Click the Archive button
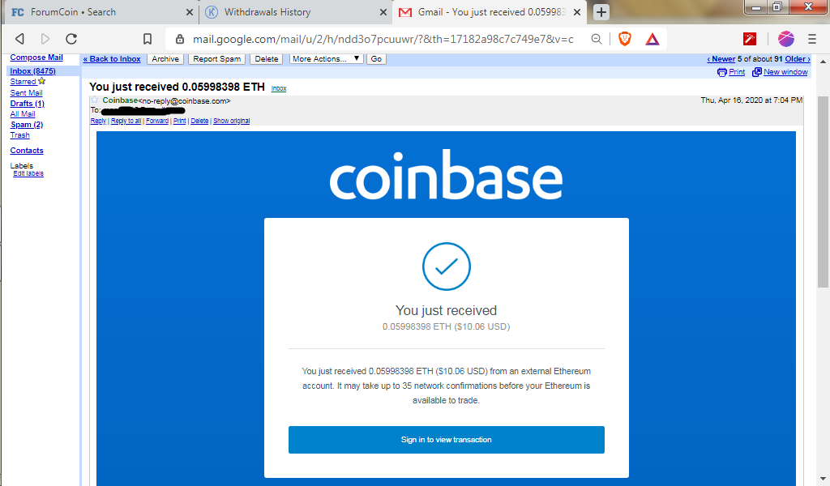The width and height of the screenshot is (830, 486). [x=165, y=58]
